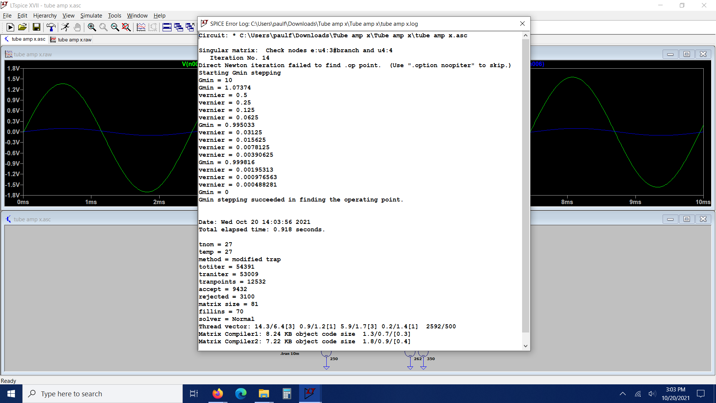Click the error log vertical scrollbar thumb
716x403 pixels.
pos(525,185)
